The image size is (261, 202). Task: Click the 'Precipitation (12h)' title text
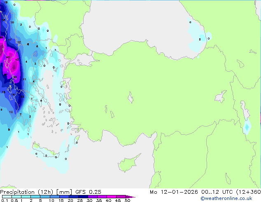[x=27, y=192]
